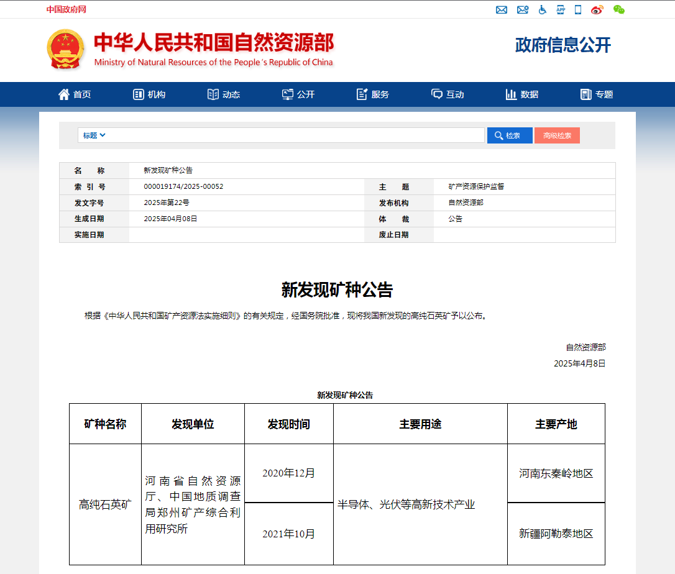This screenshot has width=675, height=574.
Task: Open 互动 in the navigation bar
Action: 448,94
